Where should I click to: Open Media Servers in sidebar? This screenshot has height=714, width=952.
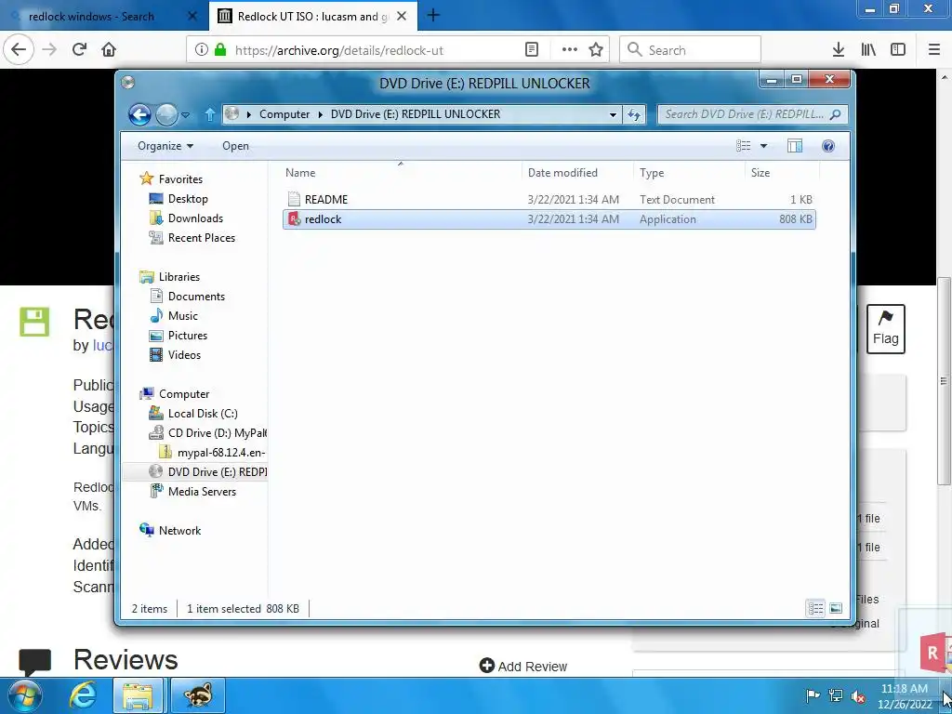coord(202,491)
